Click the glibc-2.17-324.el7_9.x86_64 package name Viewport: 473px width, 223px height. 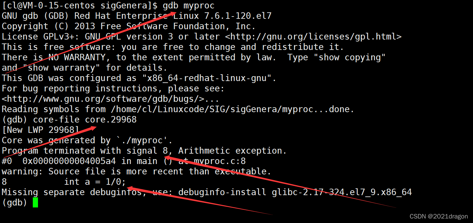[342, 192]
